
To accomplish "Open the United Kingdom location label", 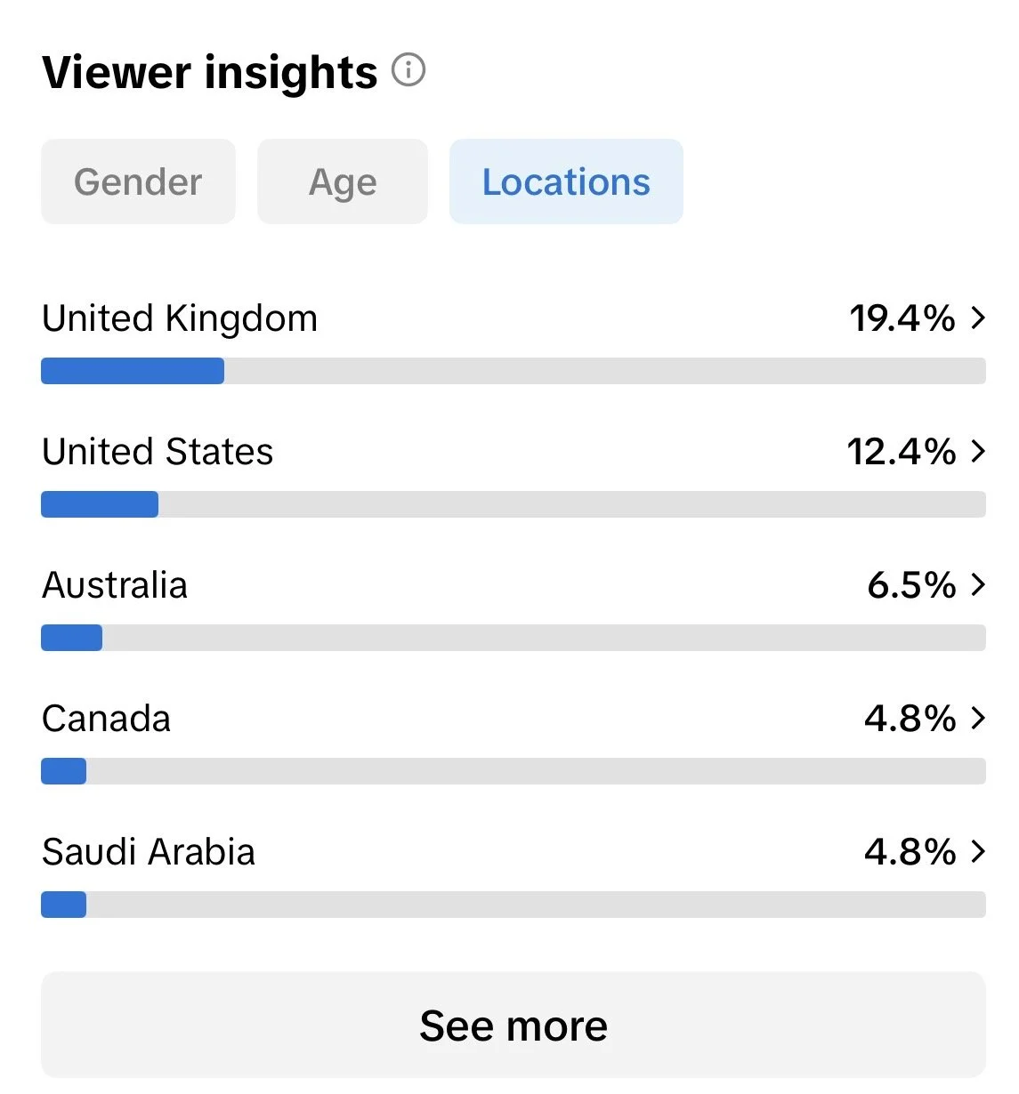I will (x=180, y=318).
